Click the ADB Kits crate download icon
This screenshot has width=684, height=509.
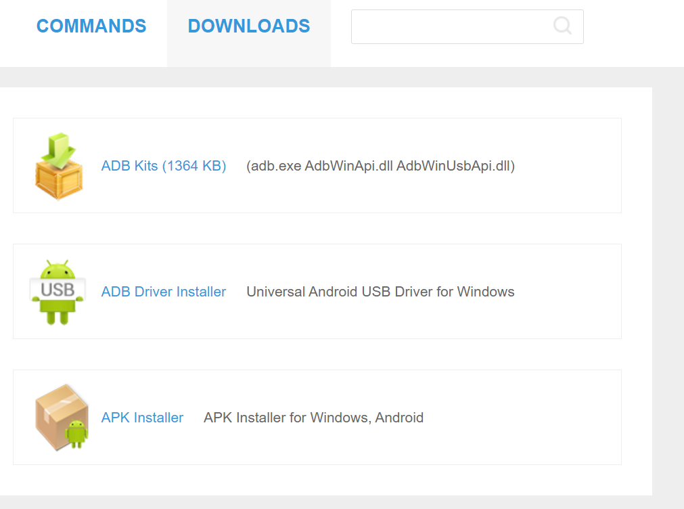(58, 167)
